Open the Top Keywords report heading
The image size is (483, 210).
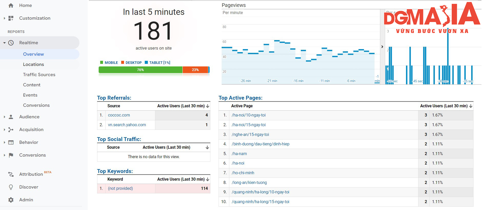coord(115,171)
